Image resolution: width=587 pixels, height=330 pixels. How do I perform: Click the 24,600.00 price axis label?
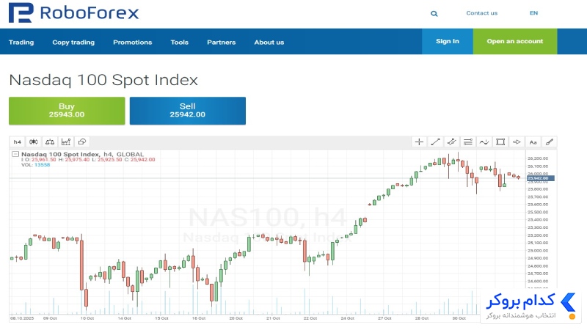coord(538,282)
